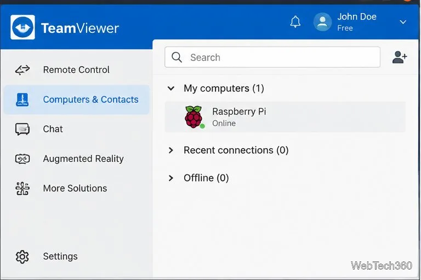
Task: Expand Recent connections chevron
Action: (x=171, y=150)
